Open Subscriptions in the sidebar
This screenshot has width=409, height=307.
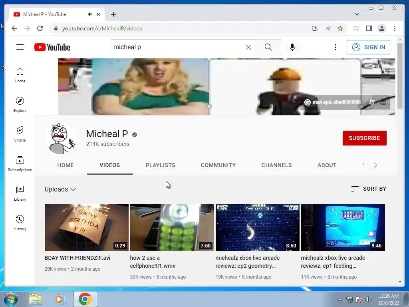20,163
